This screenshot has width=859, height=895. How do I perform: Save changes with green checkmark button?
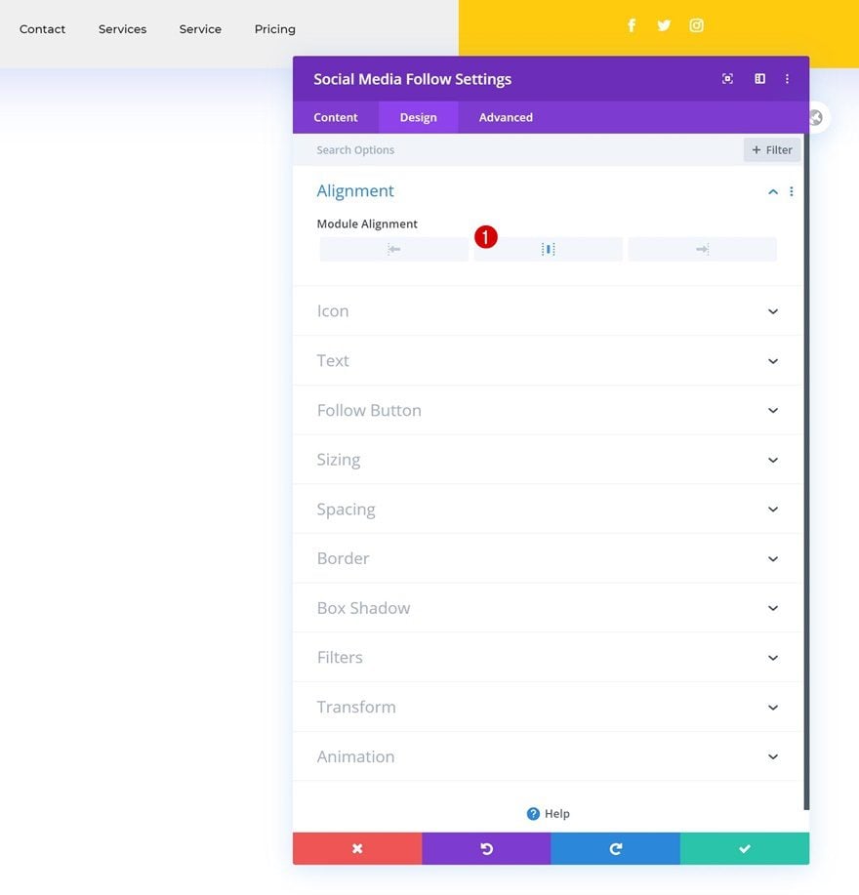tap(744, 849)
